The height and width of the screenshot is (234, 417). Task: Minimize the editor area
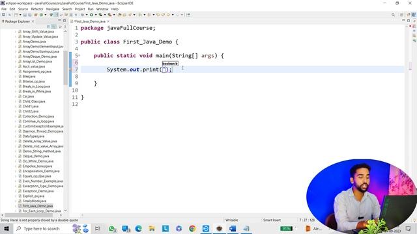point(403,20)
